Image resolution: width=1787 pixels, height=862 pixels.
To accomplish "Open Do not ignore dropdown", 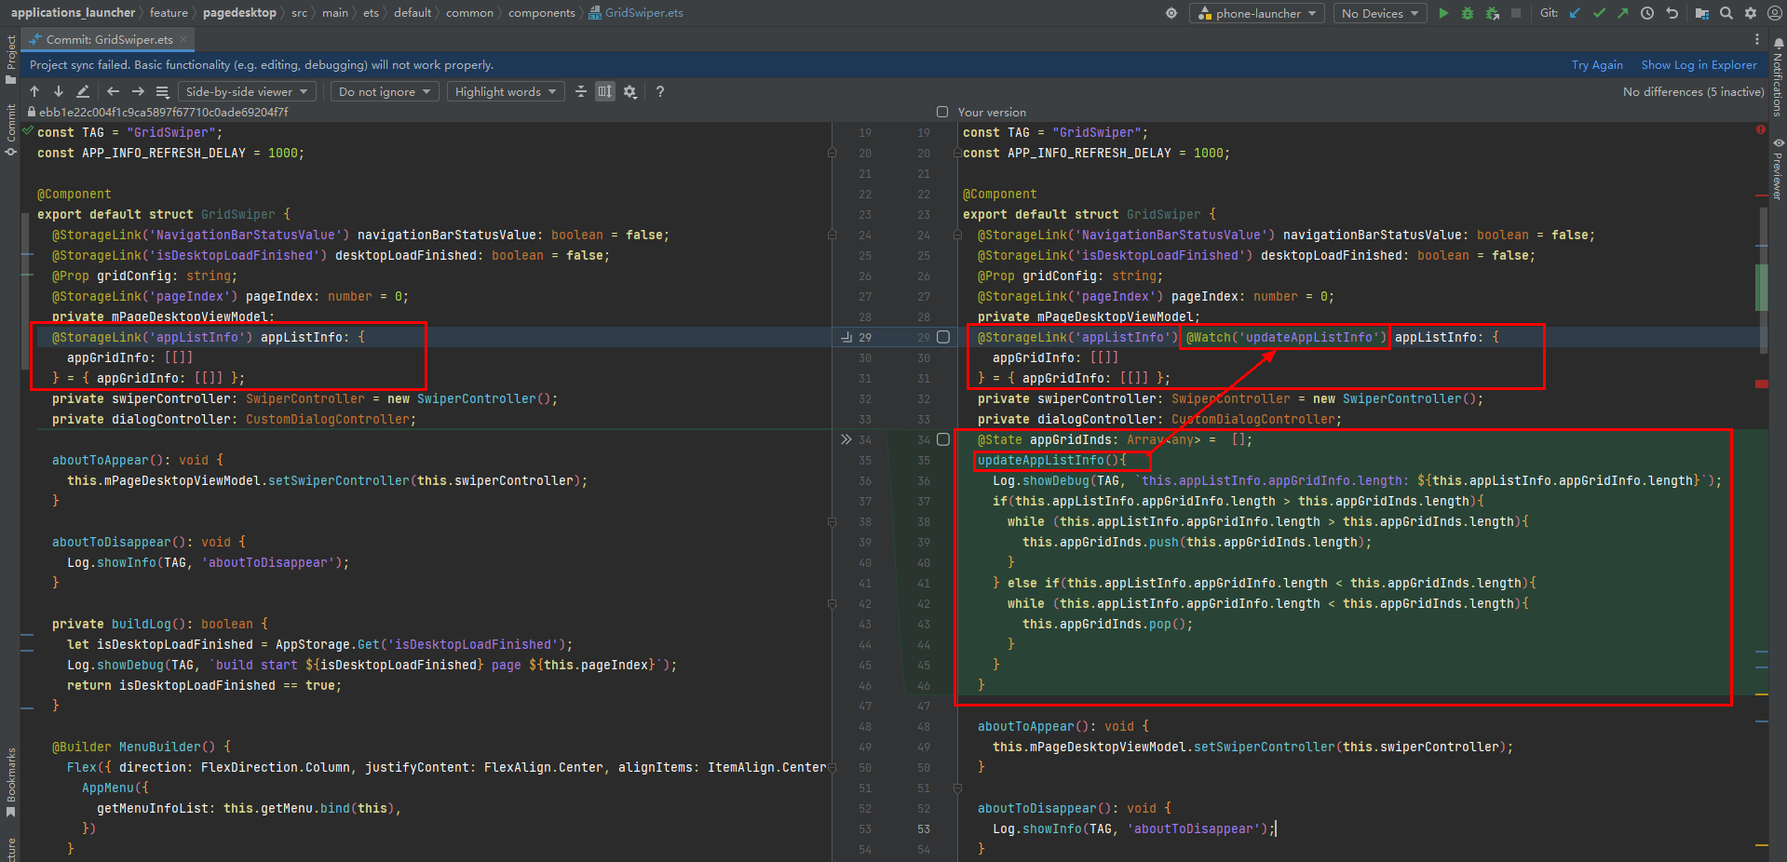I will [x=384, y=91].
